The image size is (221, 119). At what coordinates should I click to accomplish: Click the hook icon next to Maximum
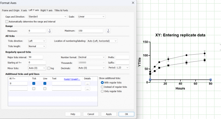point(108,31)
